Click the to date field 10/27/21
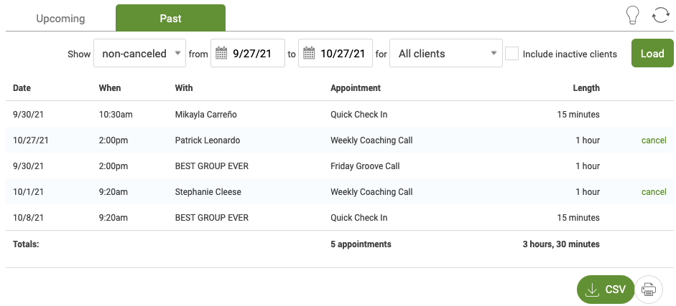The image size is (676, 306). (343, 54)
